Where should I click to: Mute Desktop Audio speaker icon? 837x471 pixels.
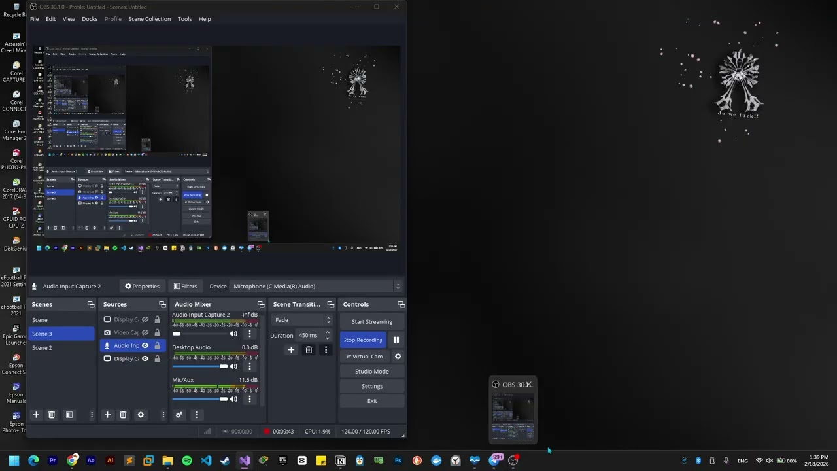pos(233,366)
